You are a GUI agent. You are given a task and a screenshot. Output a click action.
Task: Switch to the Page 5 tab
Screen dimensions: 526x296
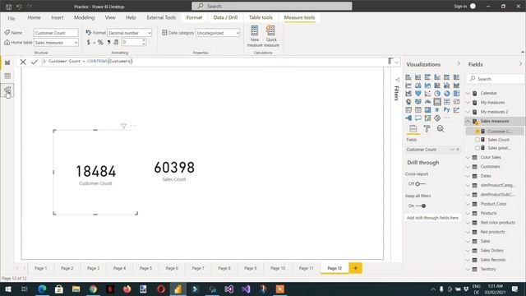pos(145,268)
